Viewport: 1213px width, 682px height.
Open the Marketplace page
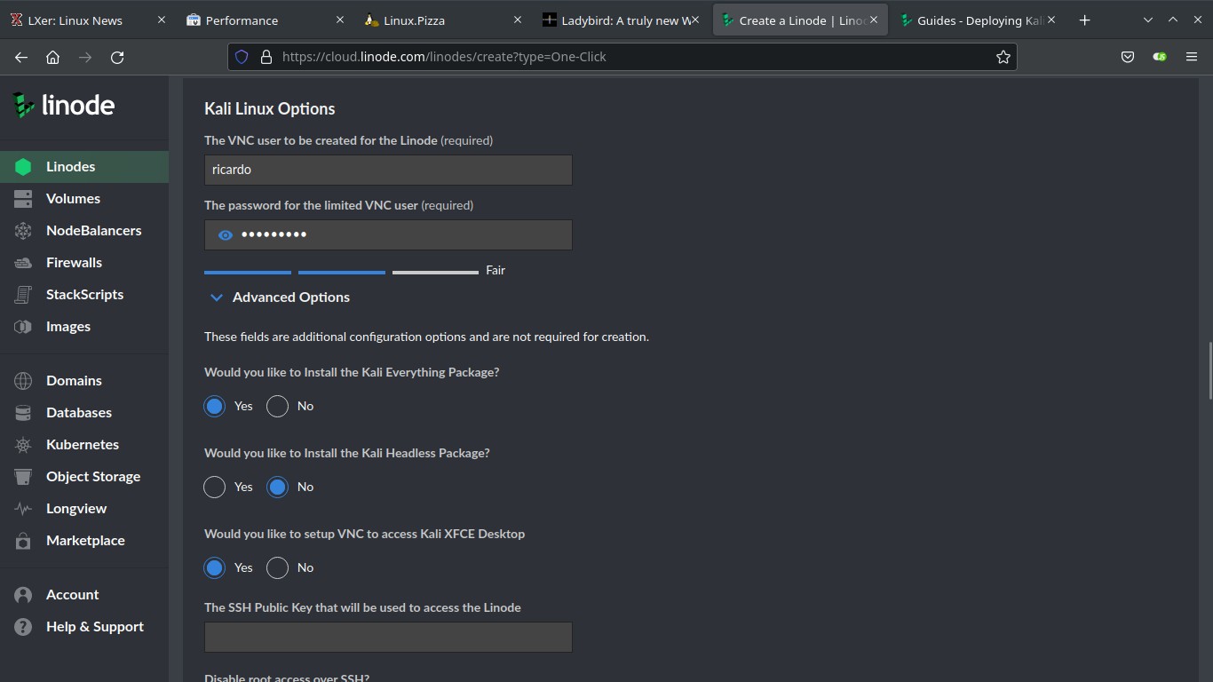point(84,541)
